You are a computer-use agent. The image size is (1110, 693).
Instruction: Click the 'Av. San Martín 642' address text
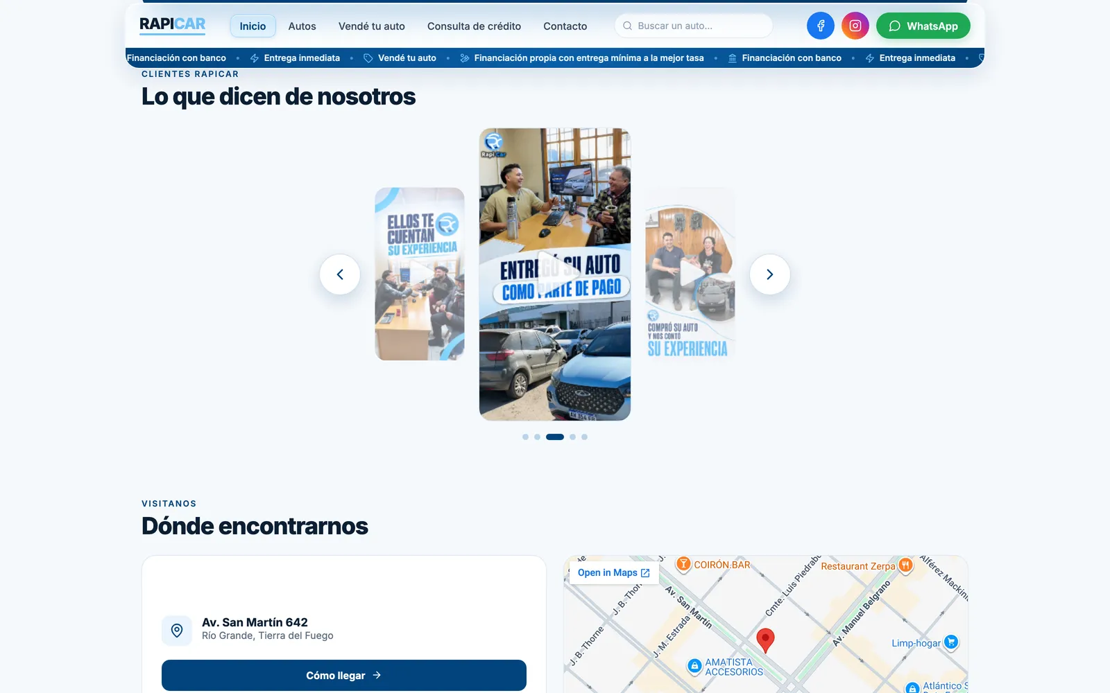255,622
